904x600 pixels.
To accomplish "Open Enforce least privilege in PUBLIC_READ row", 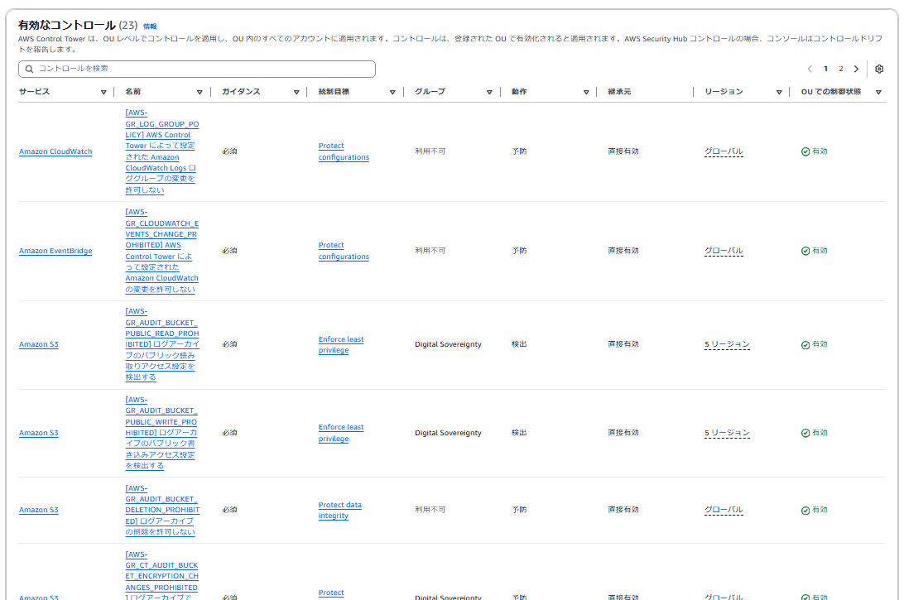I will pyautogui.click(x=341, y=344).
